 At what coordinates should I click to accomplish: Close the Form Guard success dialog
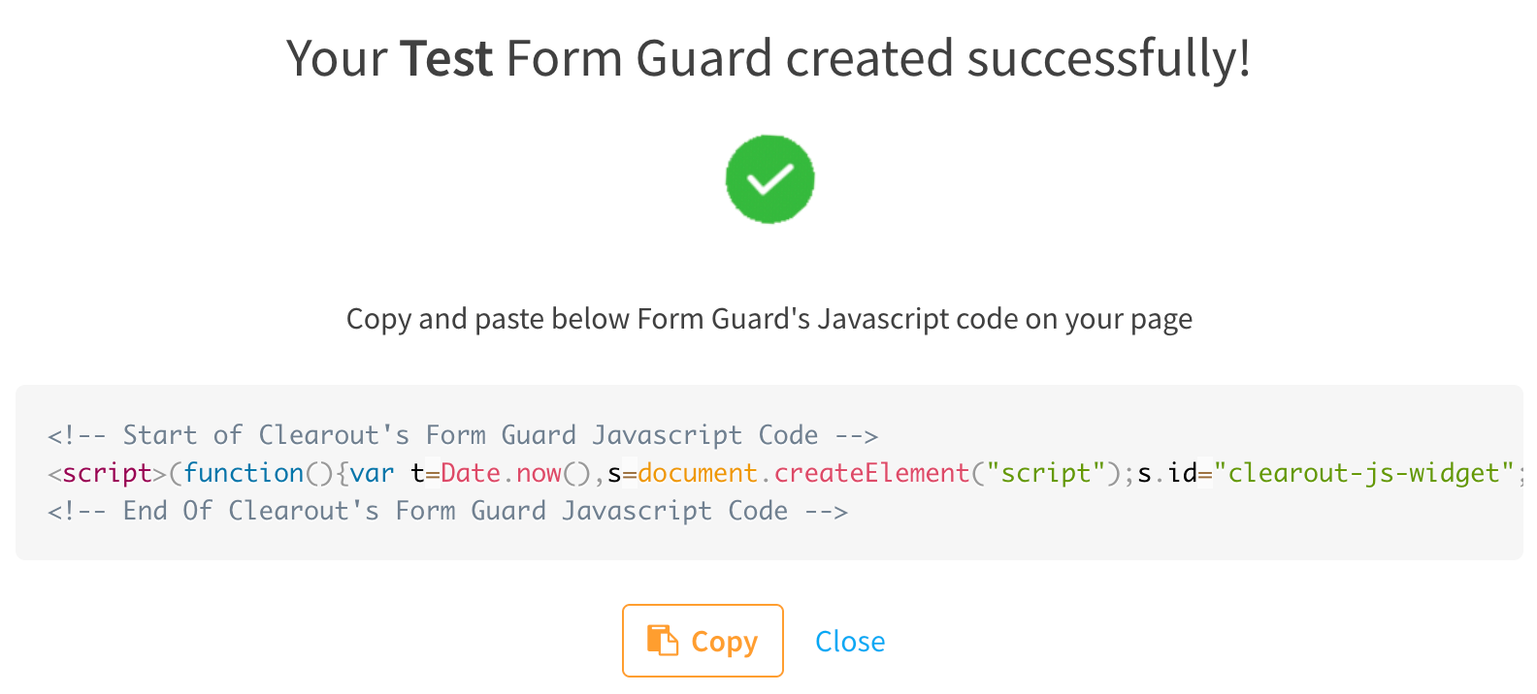[849, 641]
